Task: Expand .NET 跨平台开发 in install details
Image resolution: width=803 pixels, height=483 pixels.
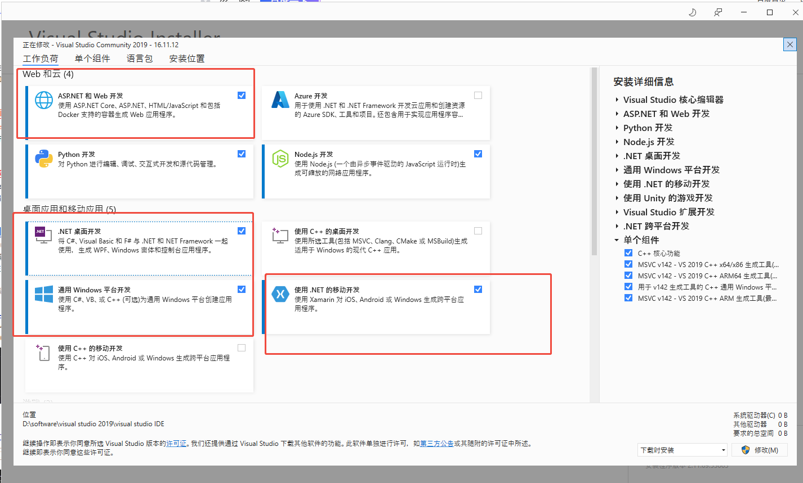Action: tap(617, 226)
